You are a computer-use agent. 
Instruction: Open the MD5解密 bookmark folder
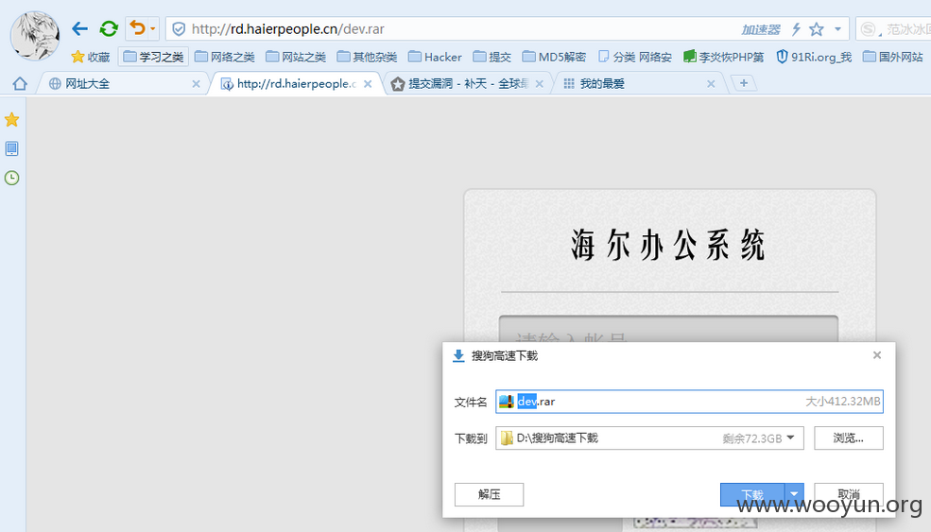coord(555,57)
